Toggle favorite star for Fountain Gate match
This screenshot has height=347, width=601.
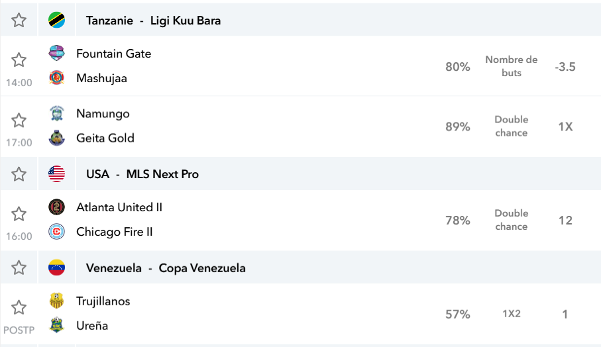19,60
